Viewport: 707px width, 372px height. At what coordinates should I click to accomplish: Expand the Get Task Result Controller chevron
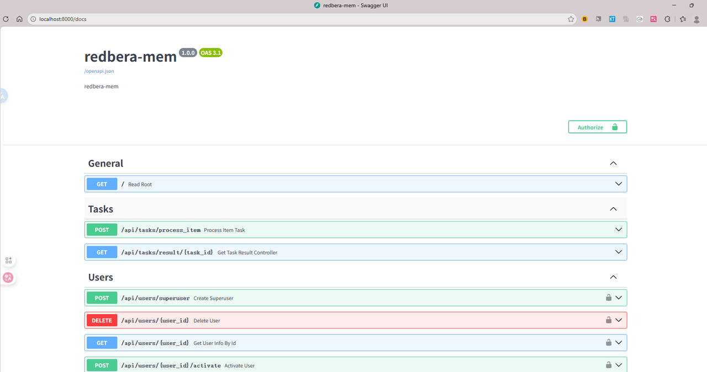point(619,252)
